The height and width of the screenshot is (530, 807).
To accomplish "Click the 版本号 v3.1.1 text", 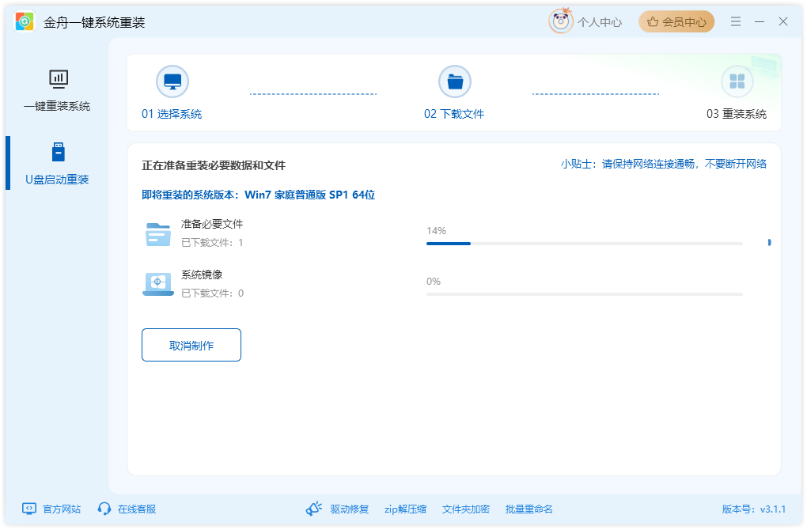I will tap(754, 509).
